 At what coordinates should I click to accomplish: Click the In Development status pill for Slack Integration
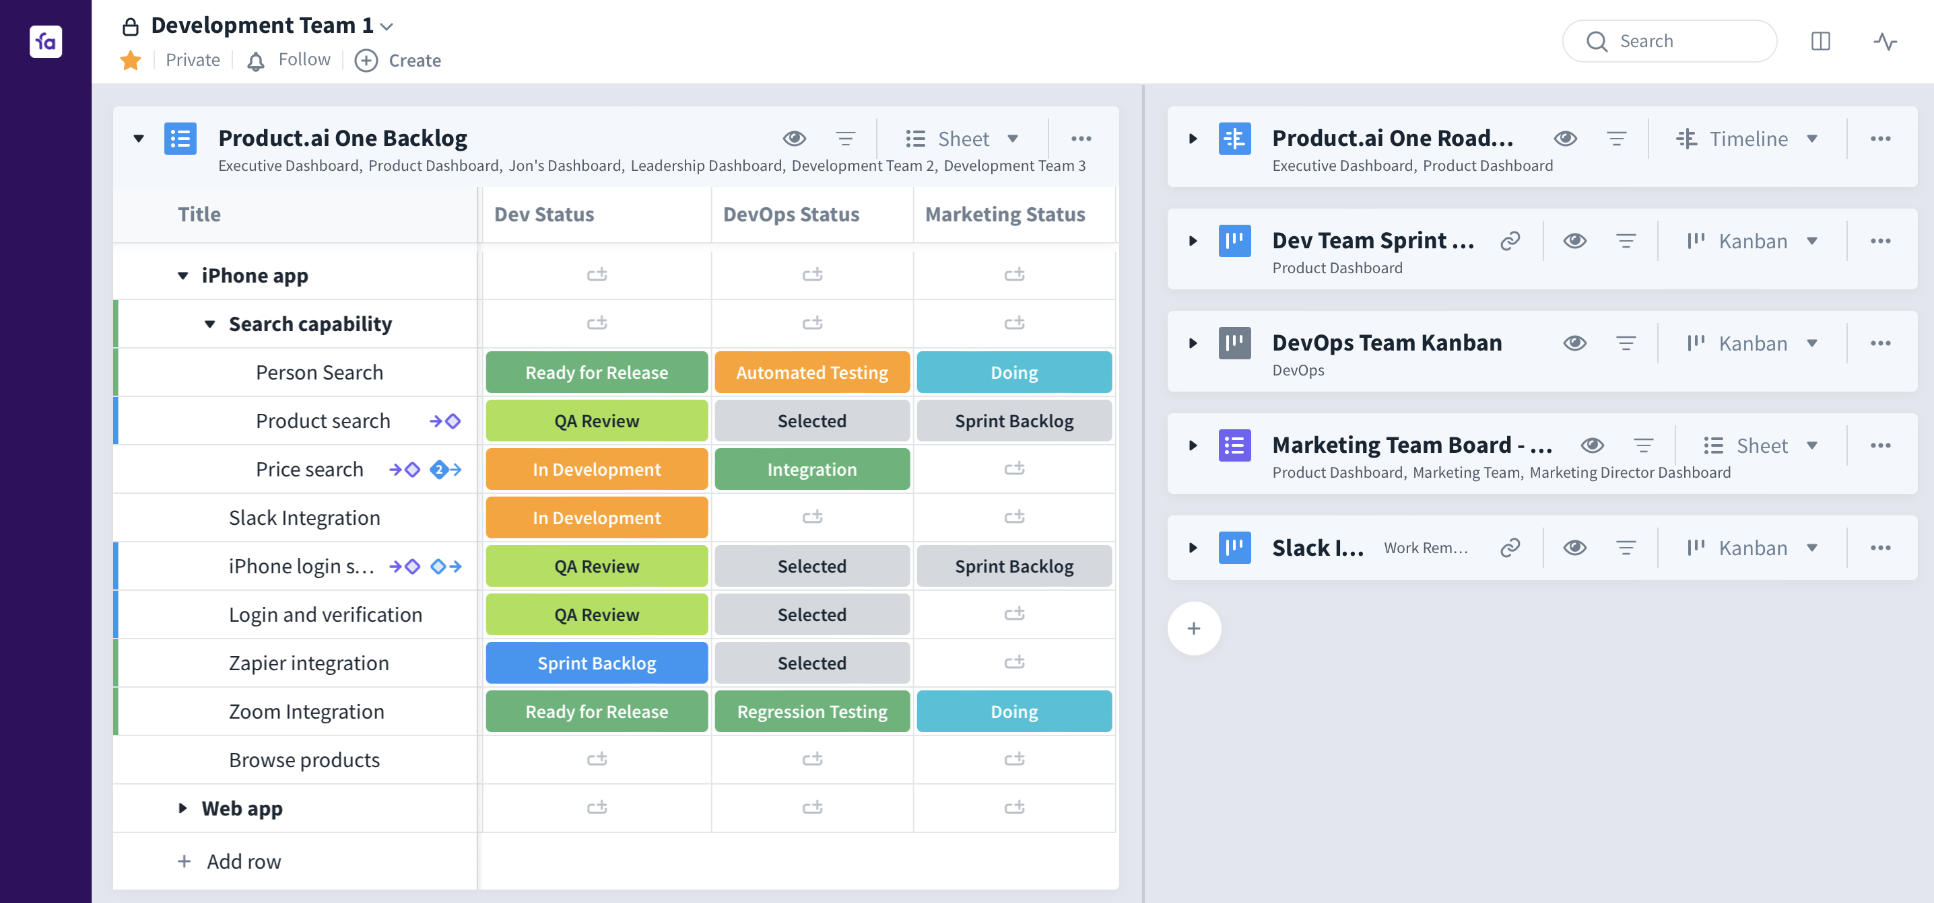(596, 517)
